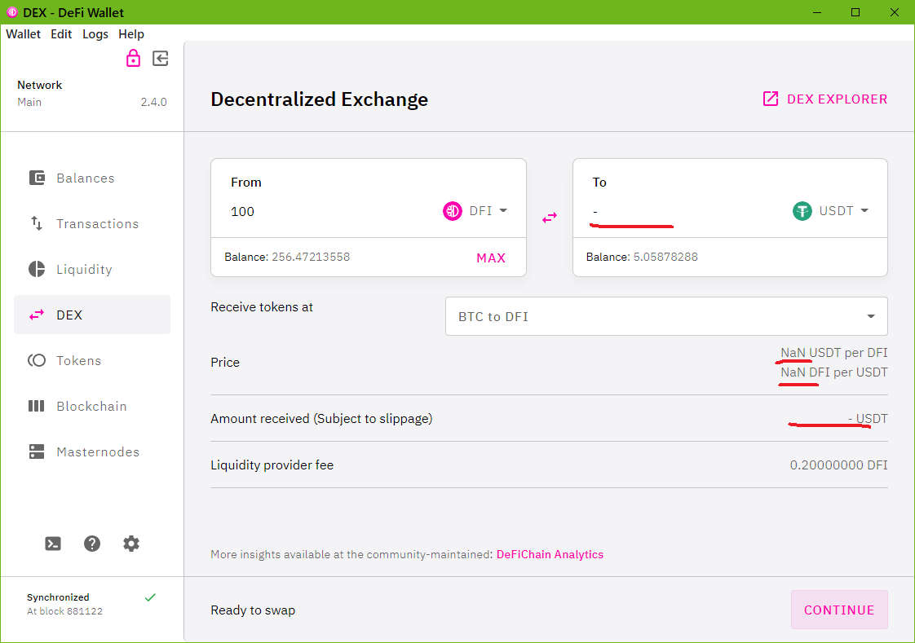Viewport: 915px width, 643px height.
Task: Go to the Tokens page
Action: pyautogui.click(x=92, y=360)
